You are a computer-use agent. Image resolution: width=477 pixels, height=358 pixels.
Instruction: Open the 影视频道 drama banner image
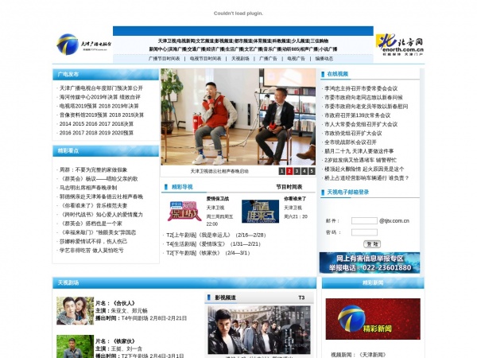tap(259, 330)
